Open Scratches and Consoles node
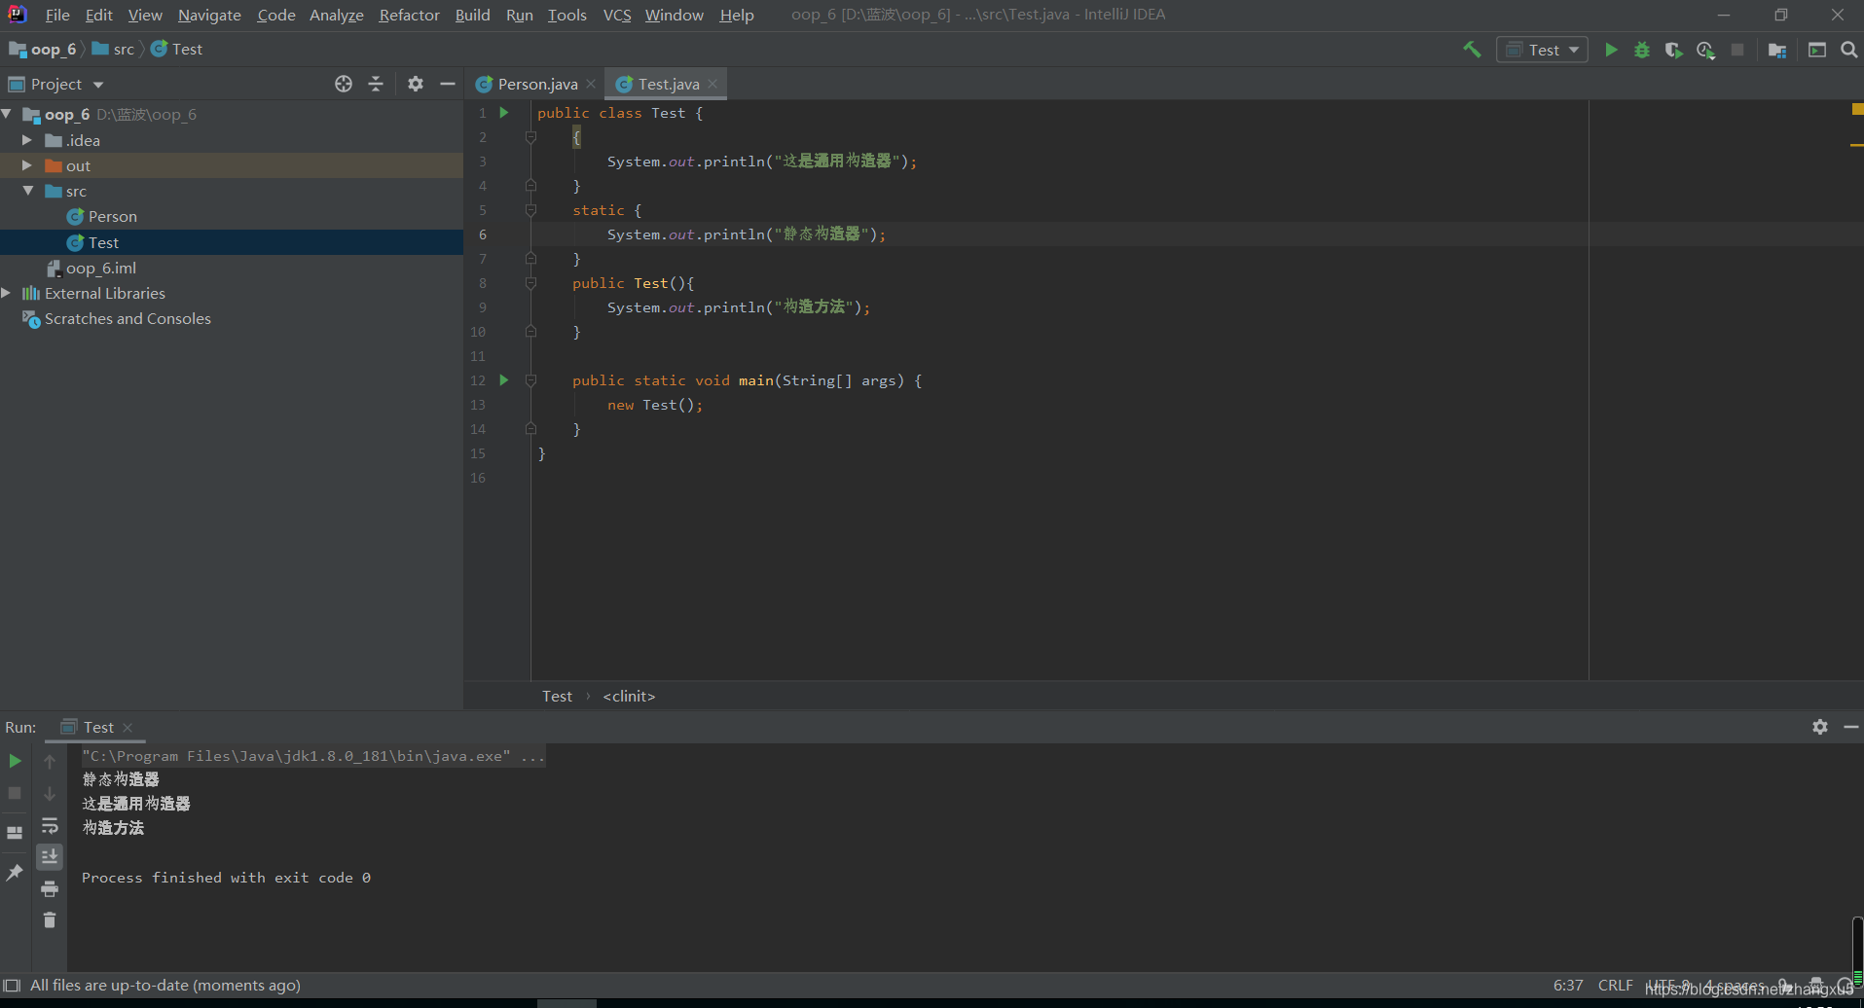The width and height of the screenshot is (1864, 1008). (x=128, y=318)
